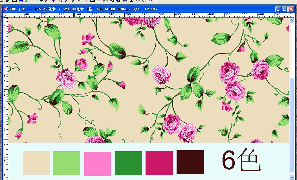The image size is (297, 180).
Task: Click the 400 mark on horizontal ruler
Action: coord(178,14)
